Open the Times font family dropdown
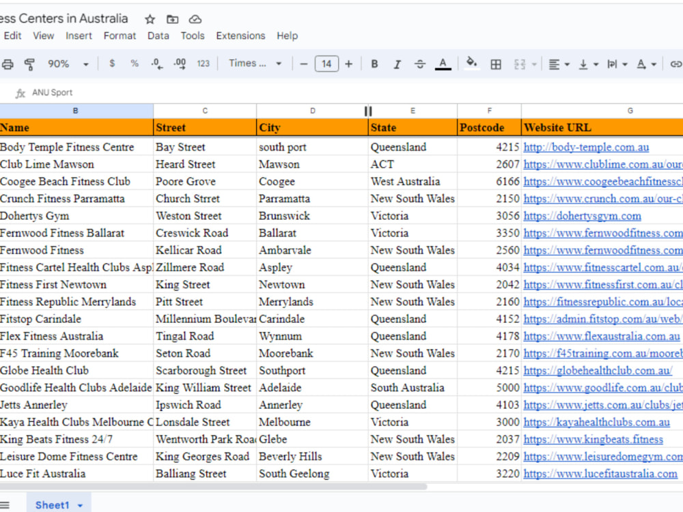This screenshot has width=683, height=512. pyautogui.click(x=255, y=63)
